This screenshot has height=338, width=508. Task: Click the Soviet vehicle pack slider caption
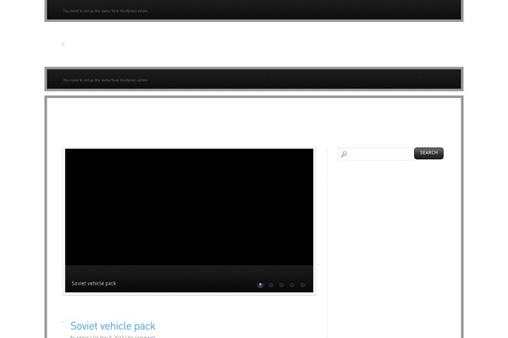point(94,283)
